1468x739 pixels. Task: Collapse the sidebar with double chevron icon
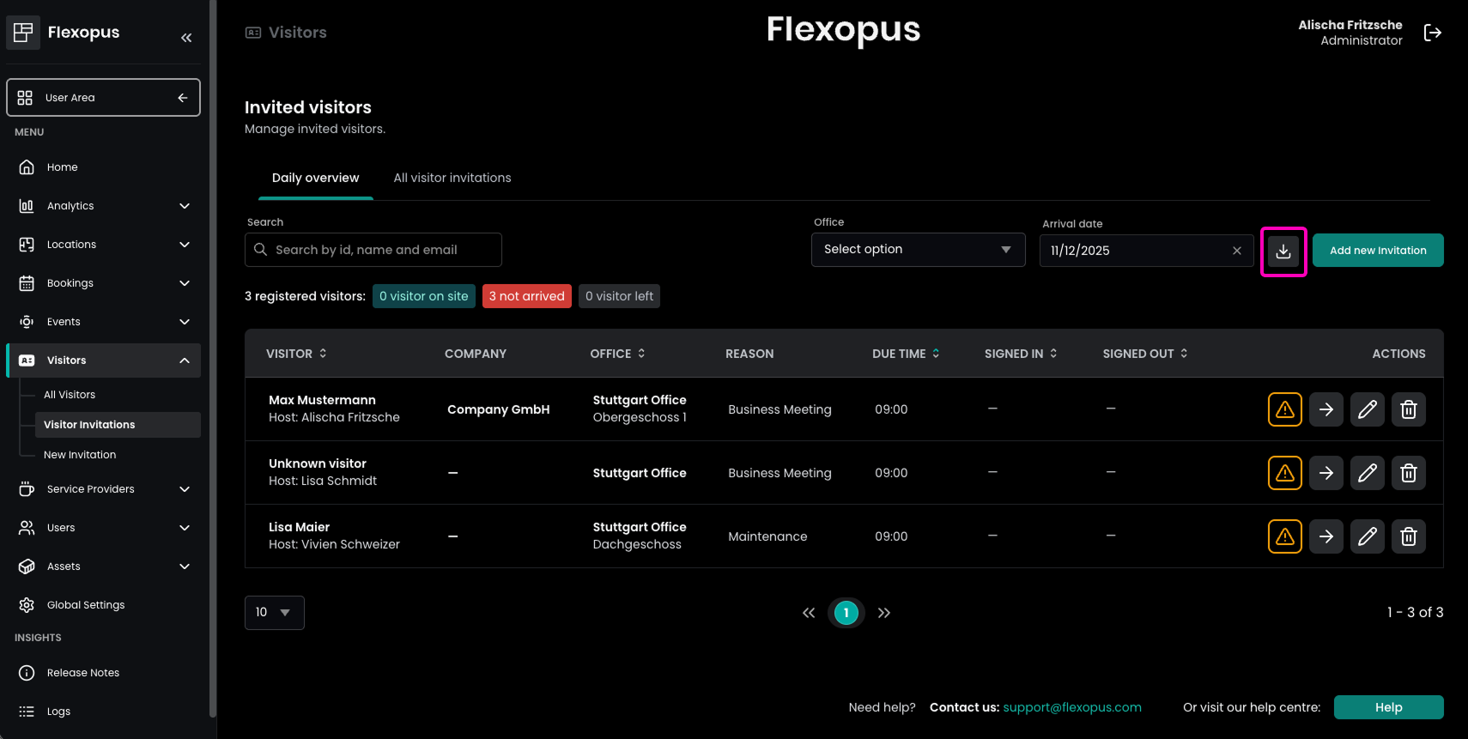click(x=186, y=38)
